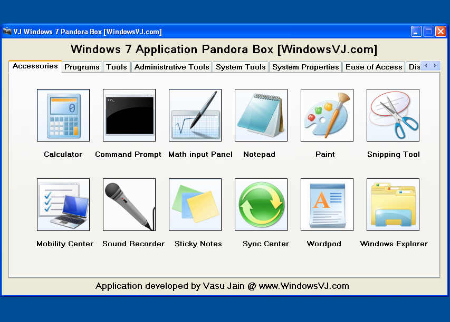Launch Sound Recorder microphone icon
450x322 pixels.
coord(129,205)
